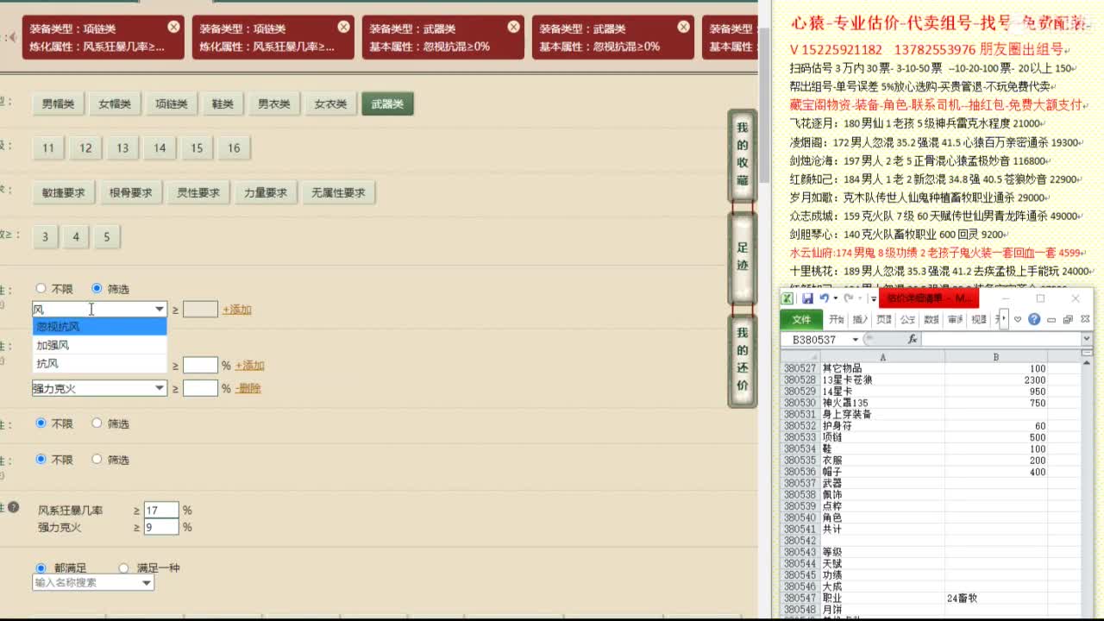The width and height of the screenshot is (1104, 621).
Task: Select 项链类 equipment type button
Action: tap(172, 103)
